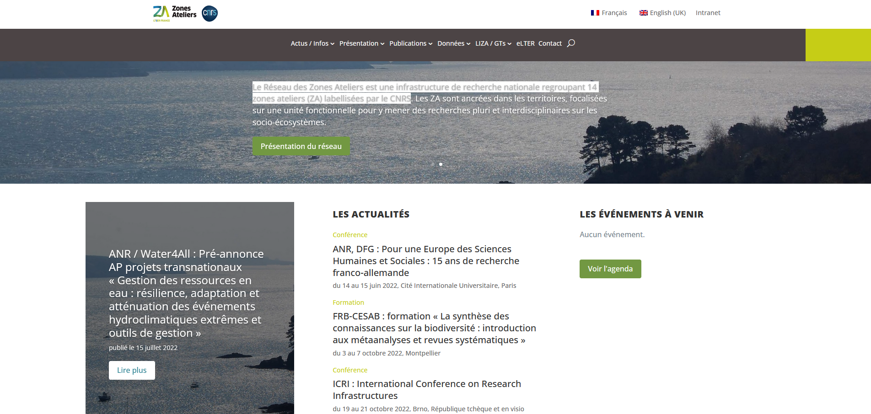Open the FRB-CESAB formation article
Image resolution: width=871 pixels, height=414 pixels.
coord(434,328)
